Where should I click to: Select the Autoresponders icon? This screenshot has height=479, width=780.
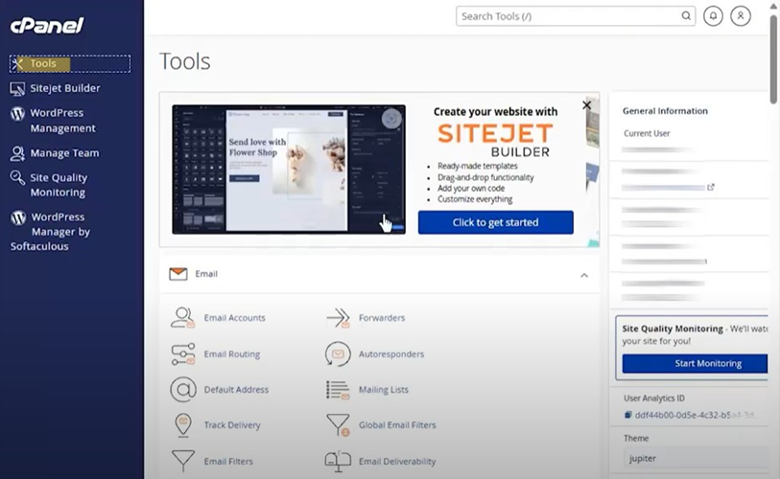pos(338,354)
